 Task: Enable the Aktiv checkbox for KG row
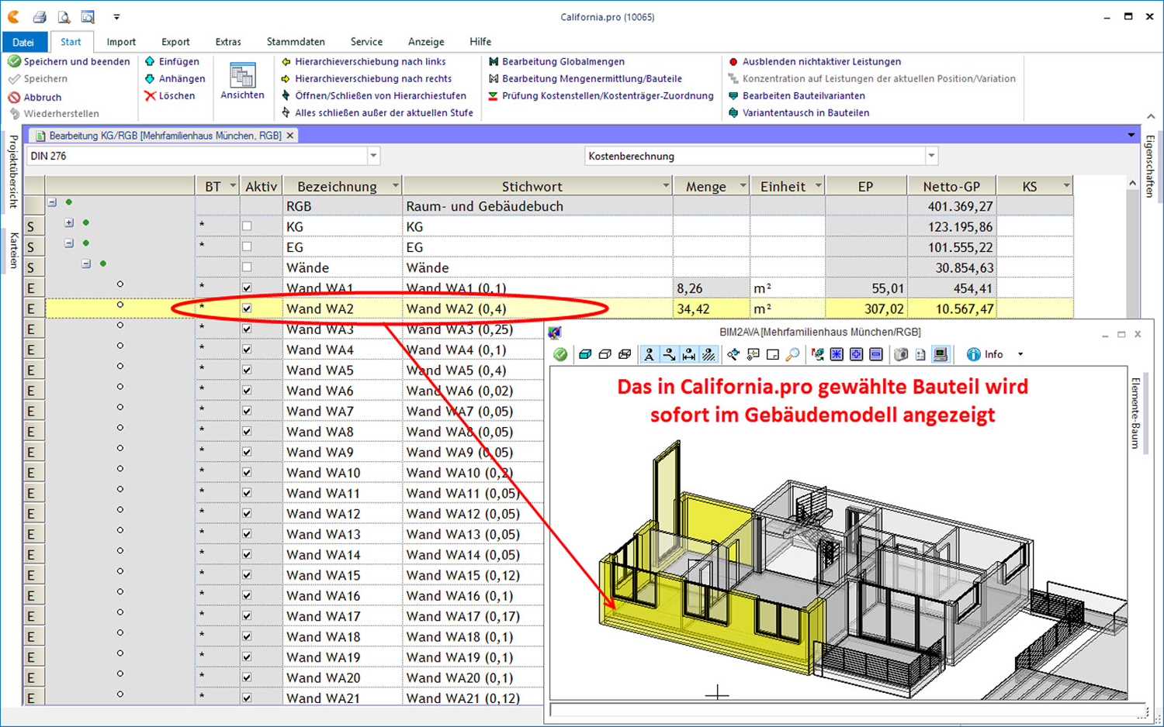point(247,226)
